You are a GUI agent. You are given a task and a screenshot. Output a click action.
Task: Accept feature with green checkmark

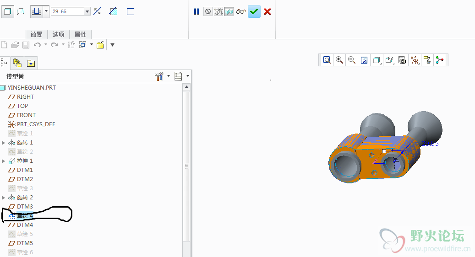tap(254, 12)
